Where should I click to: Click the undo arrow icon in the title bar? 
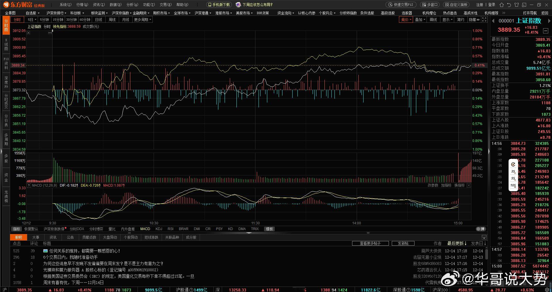point(509,5)
